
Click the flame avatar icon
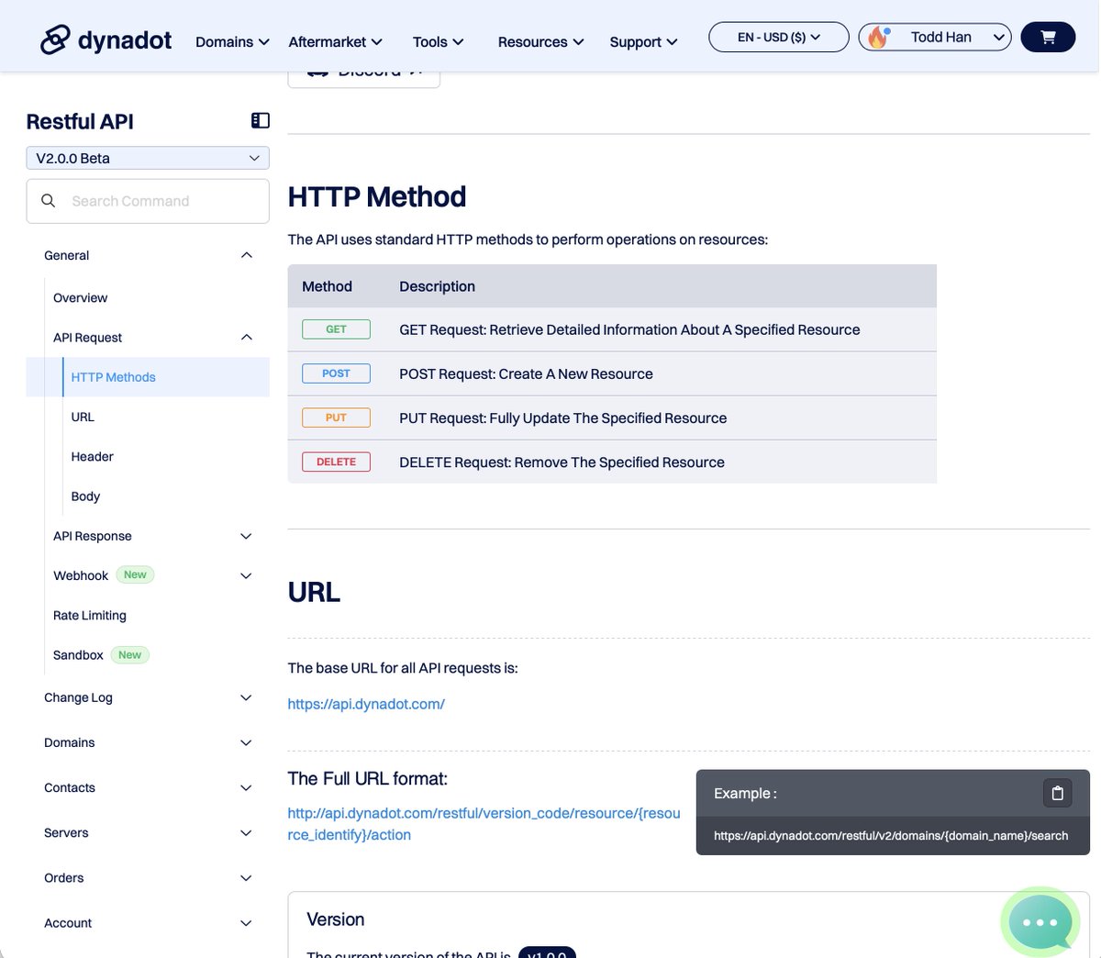tap(878, 37)
